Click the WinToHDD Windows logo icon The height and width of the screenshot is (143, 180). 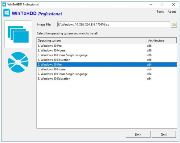coord(7,13)
